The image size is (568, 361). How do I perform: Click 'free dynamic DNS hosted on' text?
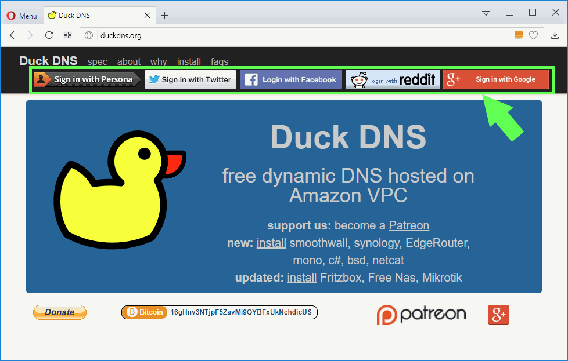pos(348,176)
